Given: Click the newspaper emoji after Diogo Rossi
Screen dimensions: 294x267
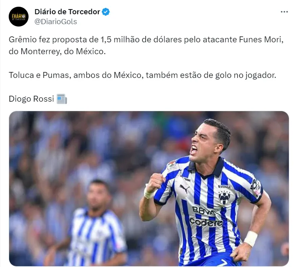Looking at the screenshot, I should tap(62, 99).
